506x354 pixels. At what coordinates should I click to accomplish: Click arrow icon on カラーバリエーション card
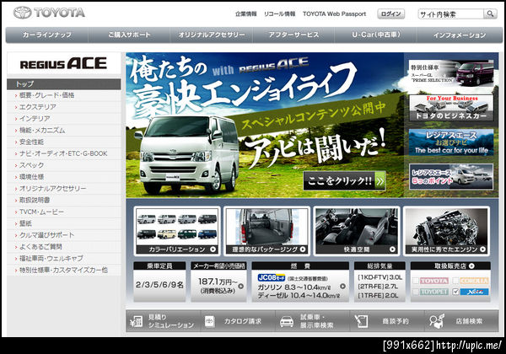tap(213, 249)
